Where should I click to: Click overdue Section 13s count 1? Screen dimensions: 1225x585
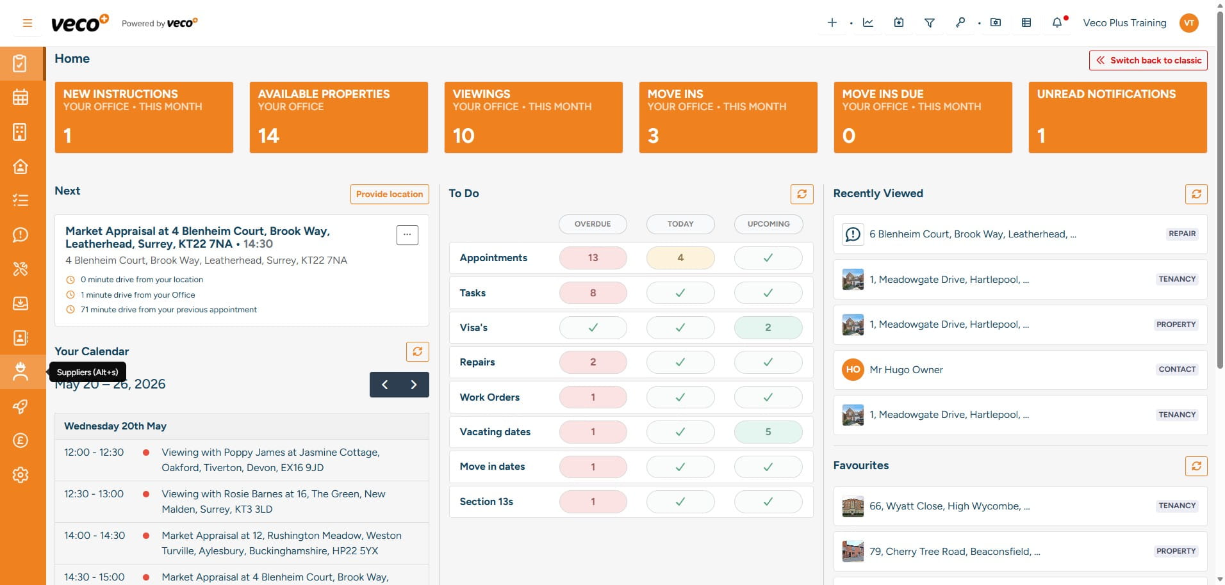tap(593, 502)
